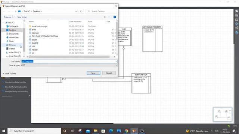The image size is (239, 134).
Task: Create a New folder
Action: pyautogui.click(x=22, y=17)
